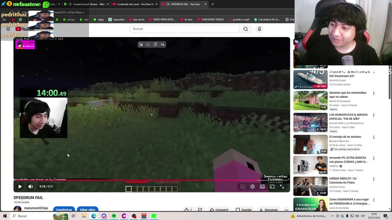Open the top secret bookmark
The image size is (392, 220).
point(136,20)
